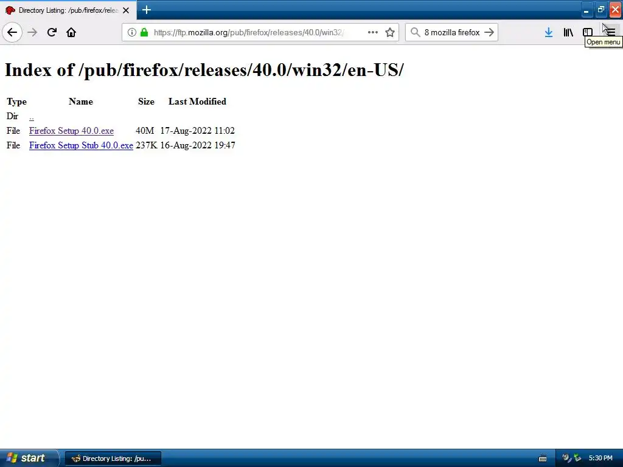This screenshot has width=623, height=467.
Task: Click the first system tray icon next to the keyboard icon
Action: [x=566, y=458]
